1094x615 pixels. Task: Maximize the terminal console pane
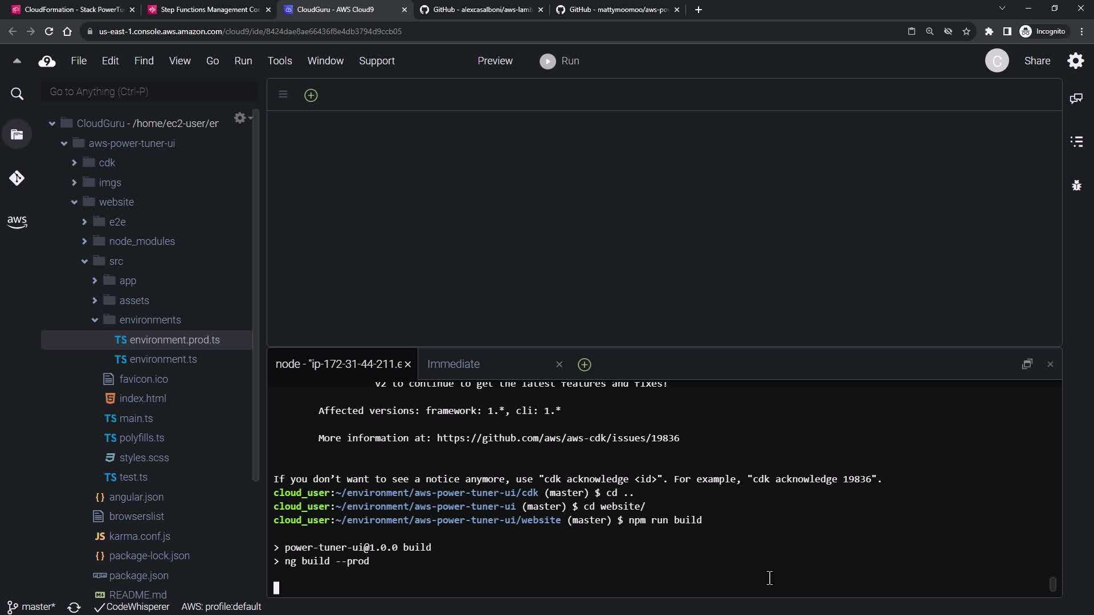[x=1027, y=364]
